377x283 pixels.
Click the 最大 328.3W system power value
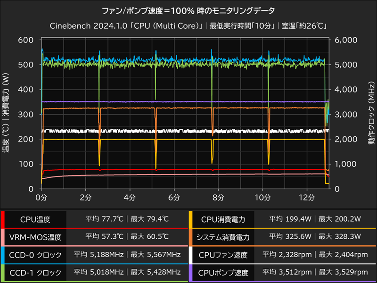coord(339,235)
